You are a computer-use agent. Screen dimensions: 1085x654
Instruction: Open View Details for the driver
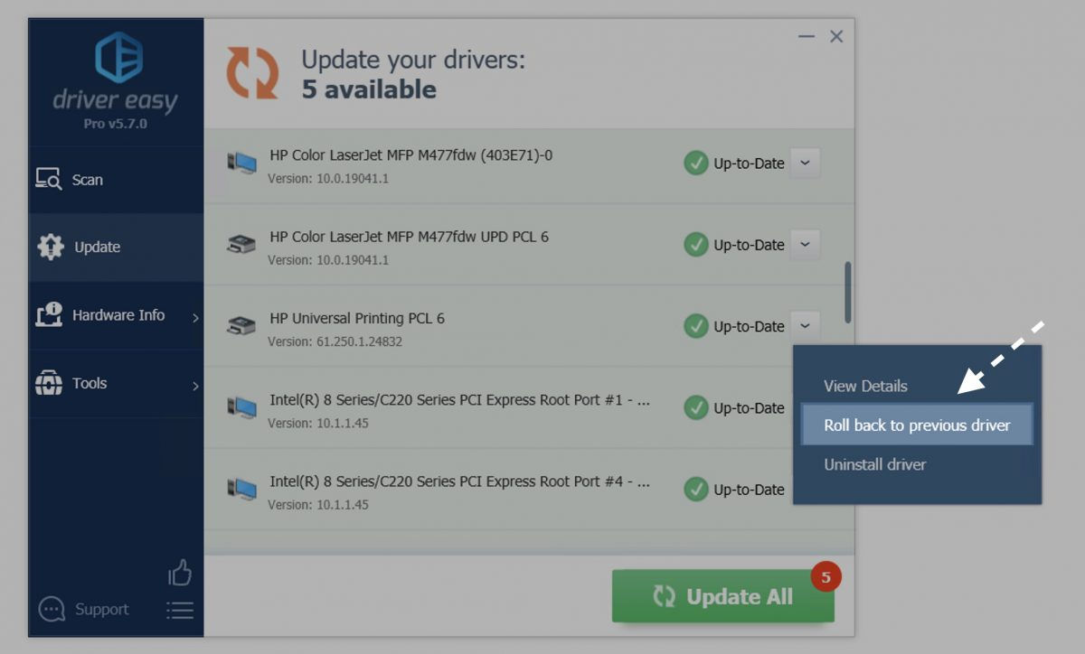point(864,386)
